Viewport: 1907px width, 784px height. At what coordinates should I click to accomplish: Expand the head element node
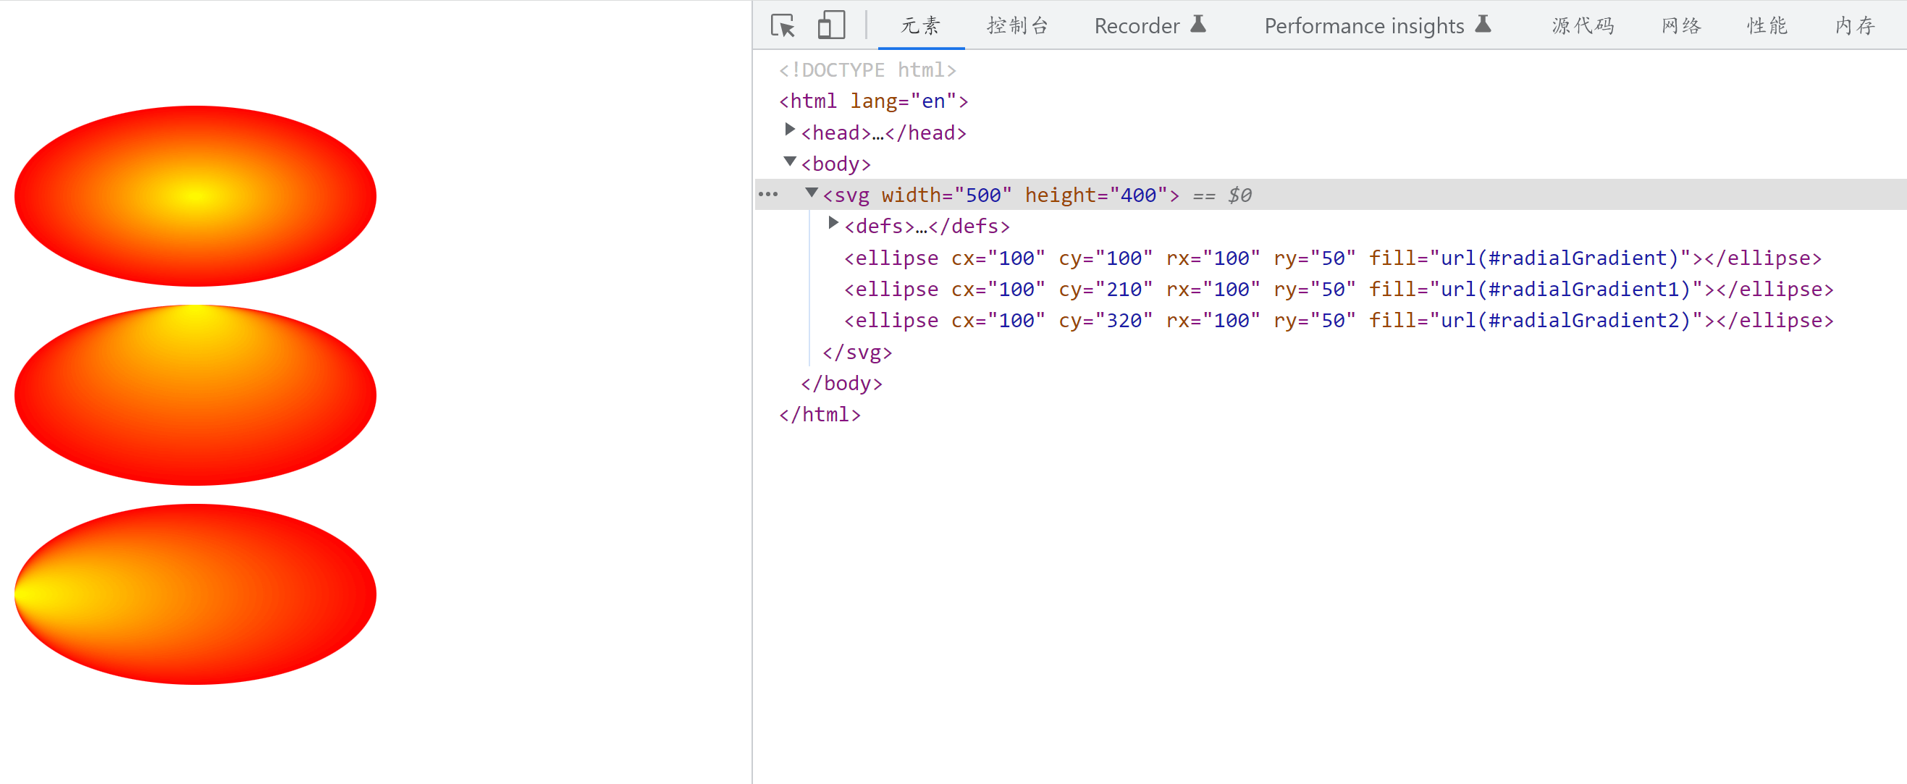pos(790,130)
